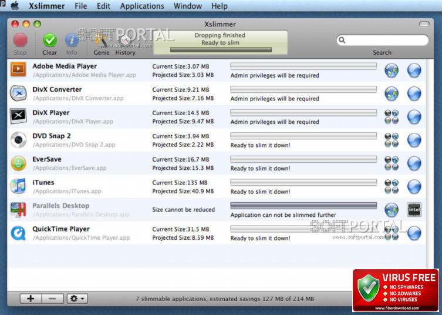
Task: Click the multi-globe languages icon for DivX Player
Action: (392, 117)
